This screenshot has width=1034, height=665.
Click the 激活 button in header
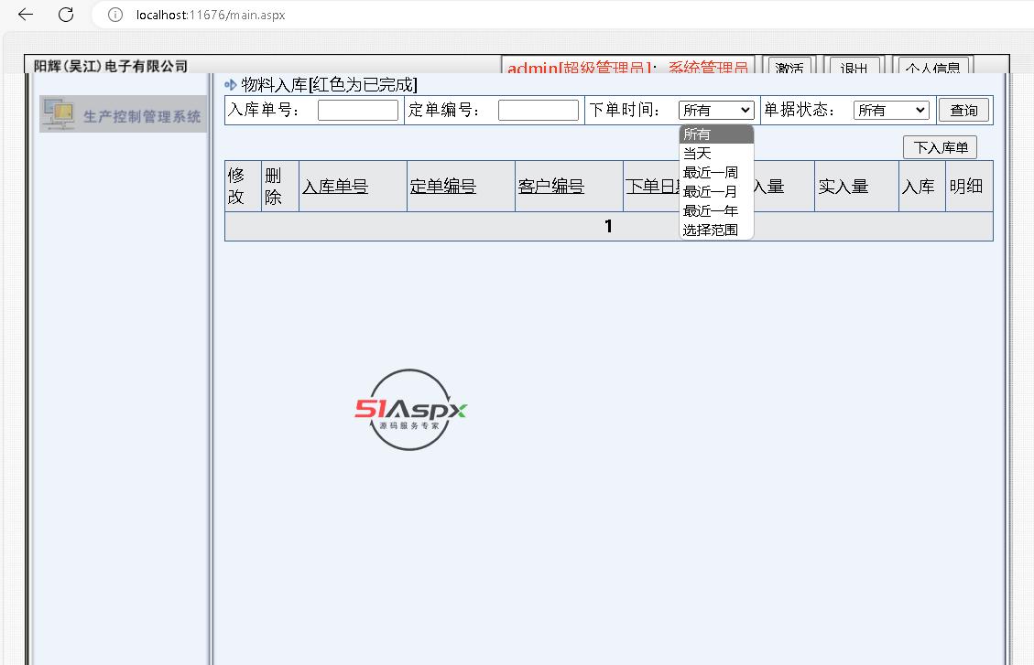coord(789,67)
